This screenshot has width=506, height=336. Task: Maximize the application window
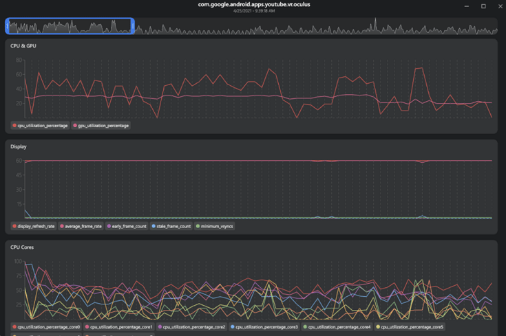pyautogui.click(x=483, y=6)
